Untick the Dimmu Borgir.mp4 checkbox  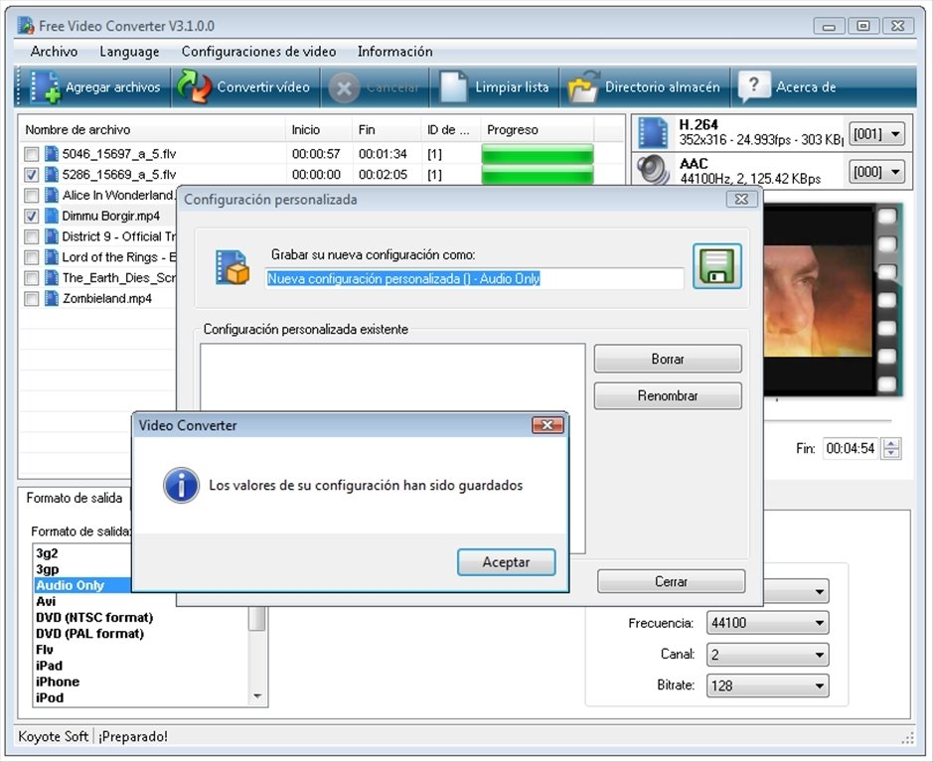32,216
